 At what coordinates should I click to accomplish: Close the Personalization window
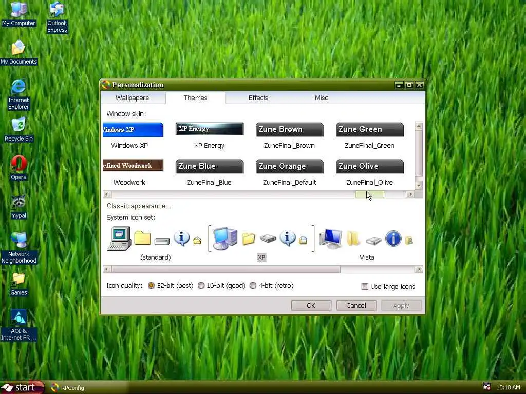click(419, 85)
